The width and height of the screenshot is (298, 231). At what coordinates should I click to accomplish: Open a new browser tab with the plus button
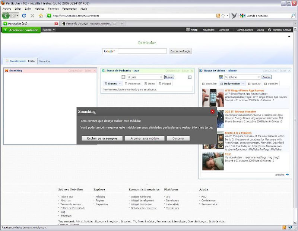(122, 23)
